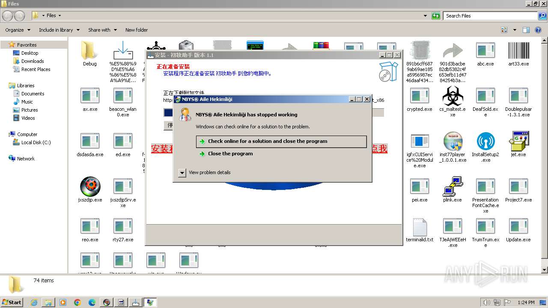548x308 pixels.
Task: Select pei.exe file icon
Action: pos(420,187)
